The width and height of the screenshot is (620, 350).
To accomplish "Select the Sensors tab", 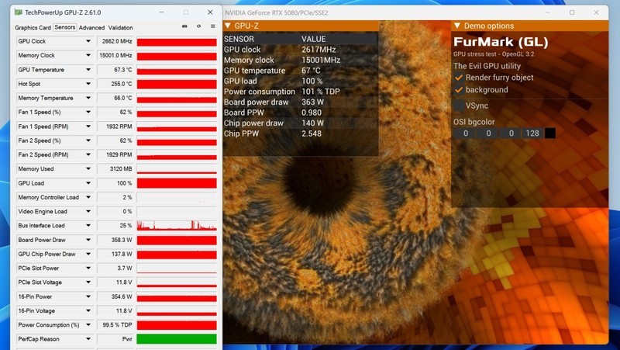I will tap(65, 27).
